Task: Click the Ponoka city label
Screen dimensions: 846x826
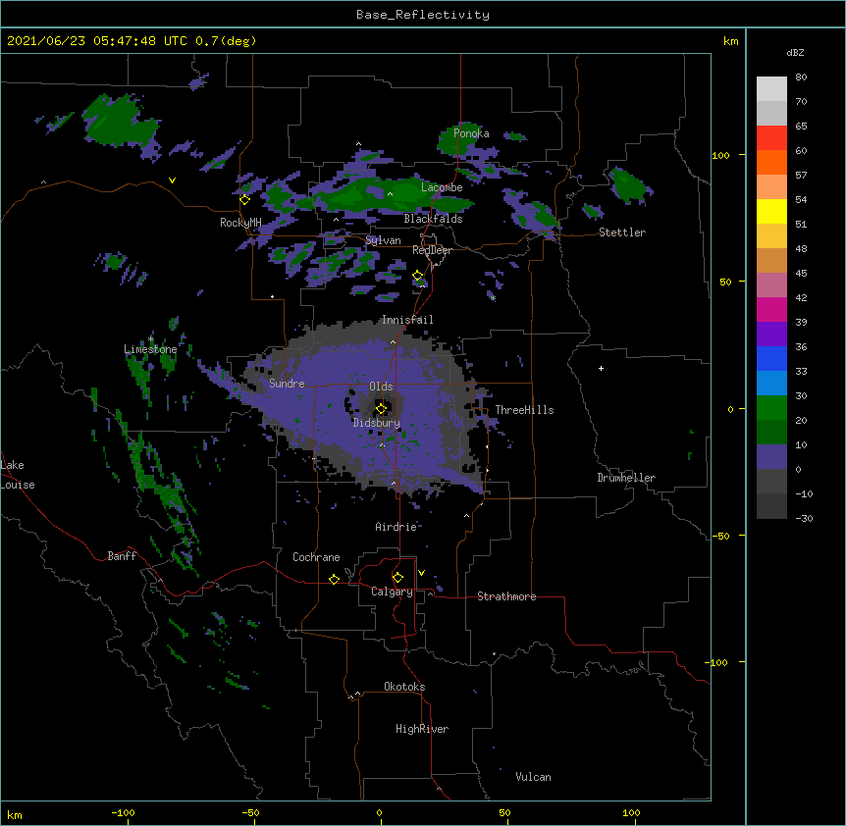Action: 471,133
